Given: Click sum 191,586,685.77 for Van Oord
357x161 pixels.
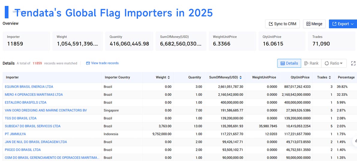Looking at the screenshot, I should (x=232, y=110).
